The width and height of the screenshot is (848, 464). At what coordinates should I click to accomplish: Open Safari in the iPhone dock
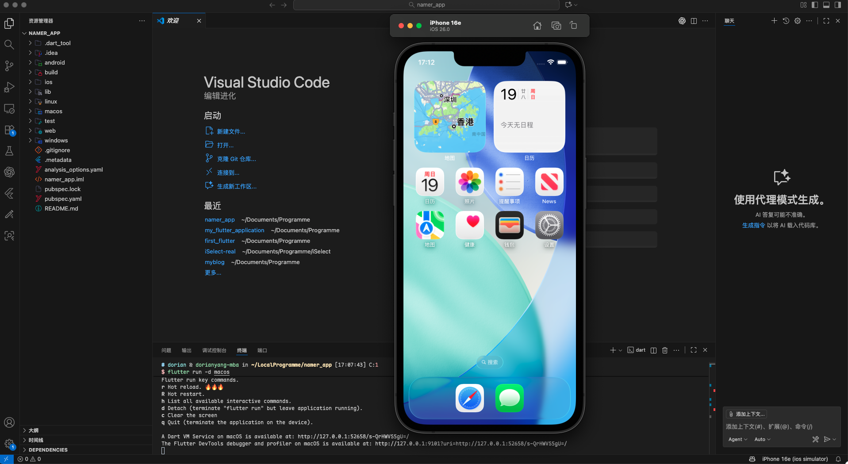pos(470,398)
